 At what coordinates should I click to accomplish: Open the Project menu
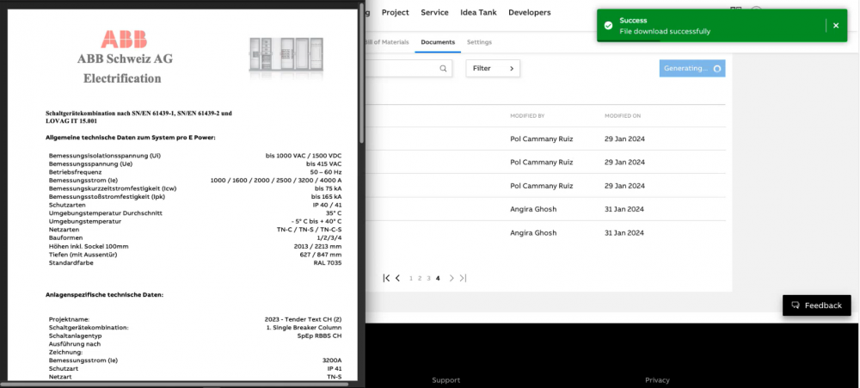pyautogui.click(x=395, y=13)
